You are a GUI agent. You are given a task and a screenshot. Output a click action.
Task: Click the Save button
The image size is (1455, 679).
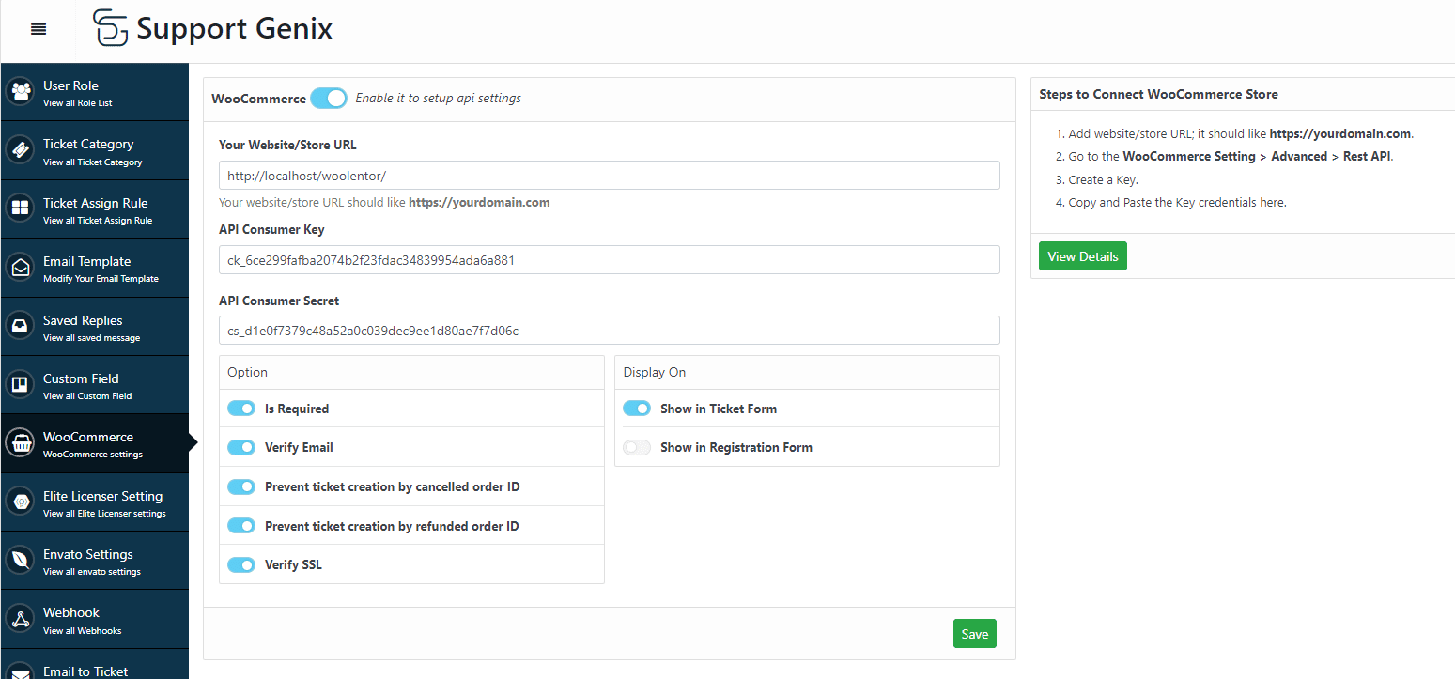[x=974, y=633]
